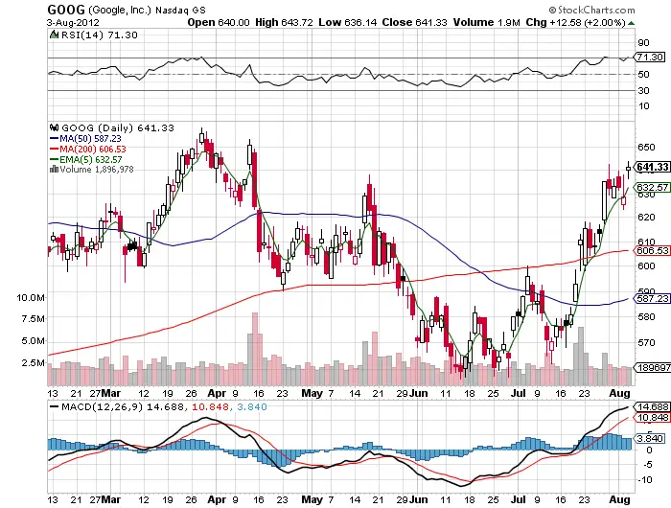Click the red 10.848 value in MACD legend
This screenshot has height=508, width=671.
tap(209, 406)
